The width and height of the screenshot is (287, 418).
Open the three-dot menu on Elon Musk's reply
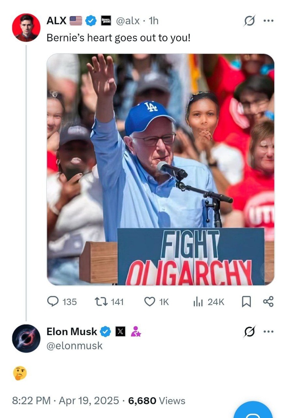[x=268, y=332]
